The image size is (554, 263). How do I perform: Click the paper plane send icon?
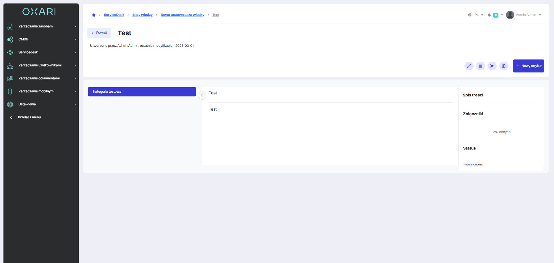(492, 66)
